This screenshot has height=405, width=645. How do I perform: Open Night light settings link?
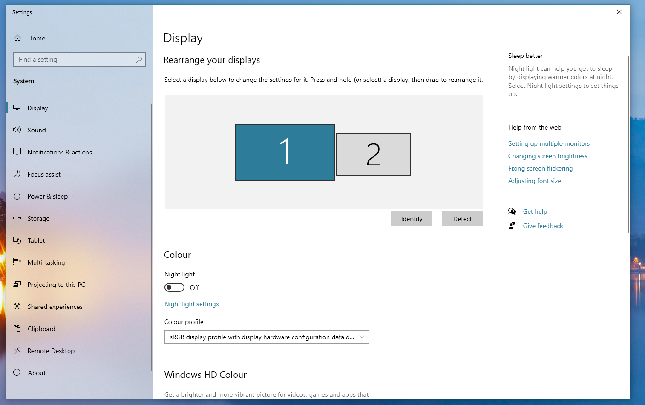(191, 304)
